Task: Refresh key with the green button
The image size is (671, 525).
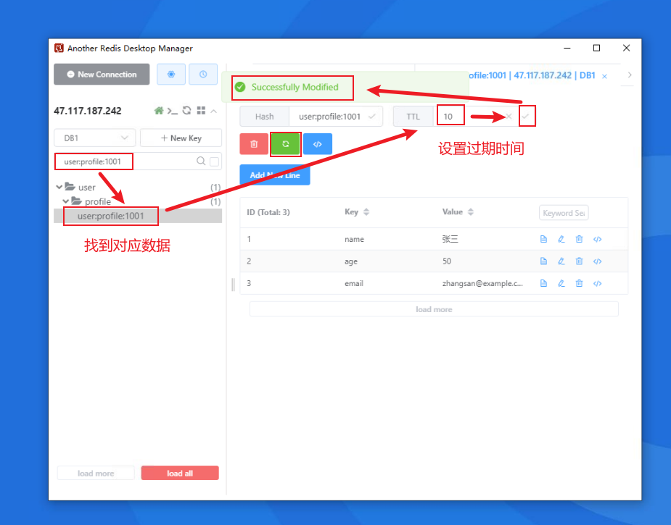Action: tap(285, 144)
